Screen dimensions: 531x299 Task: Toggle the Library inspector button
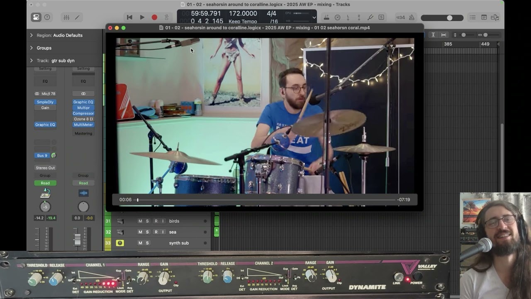[x=36, y=17]
